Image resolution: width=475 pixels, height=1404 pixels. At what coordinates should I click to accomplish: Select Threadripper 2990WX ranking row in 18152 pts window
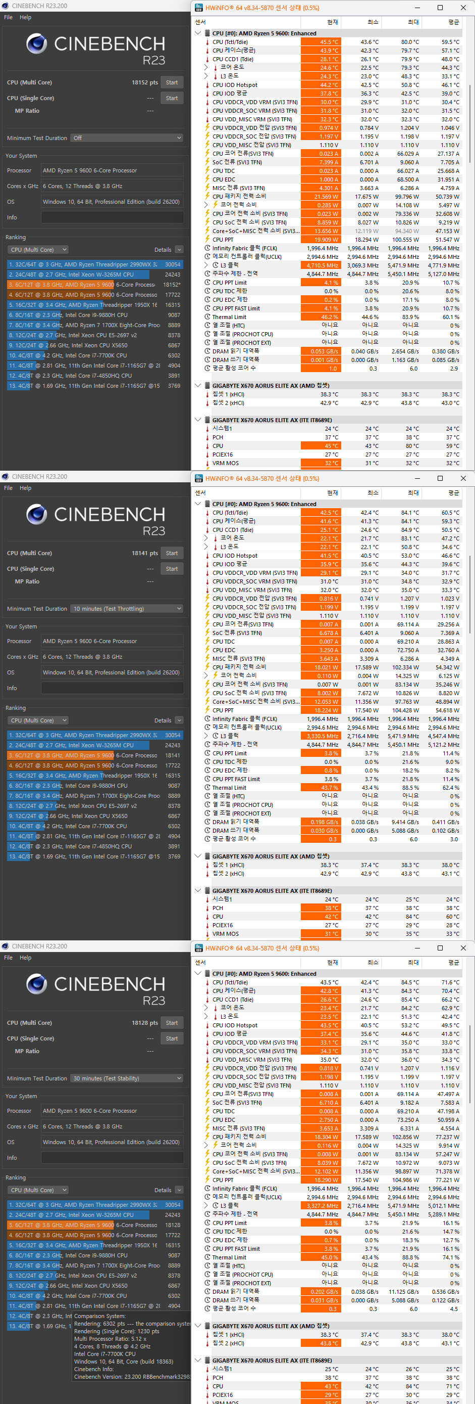pos(95,264)
